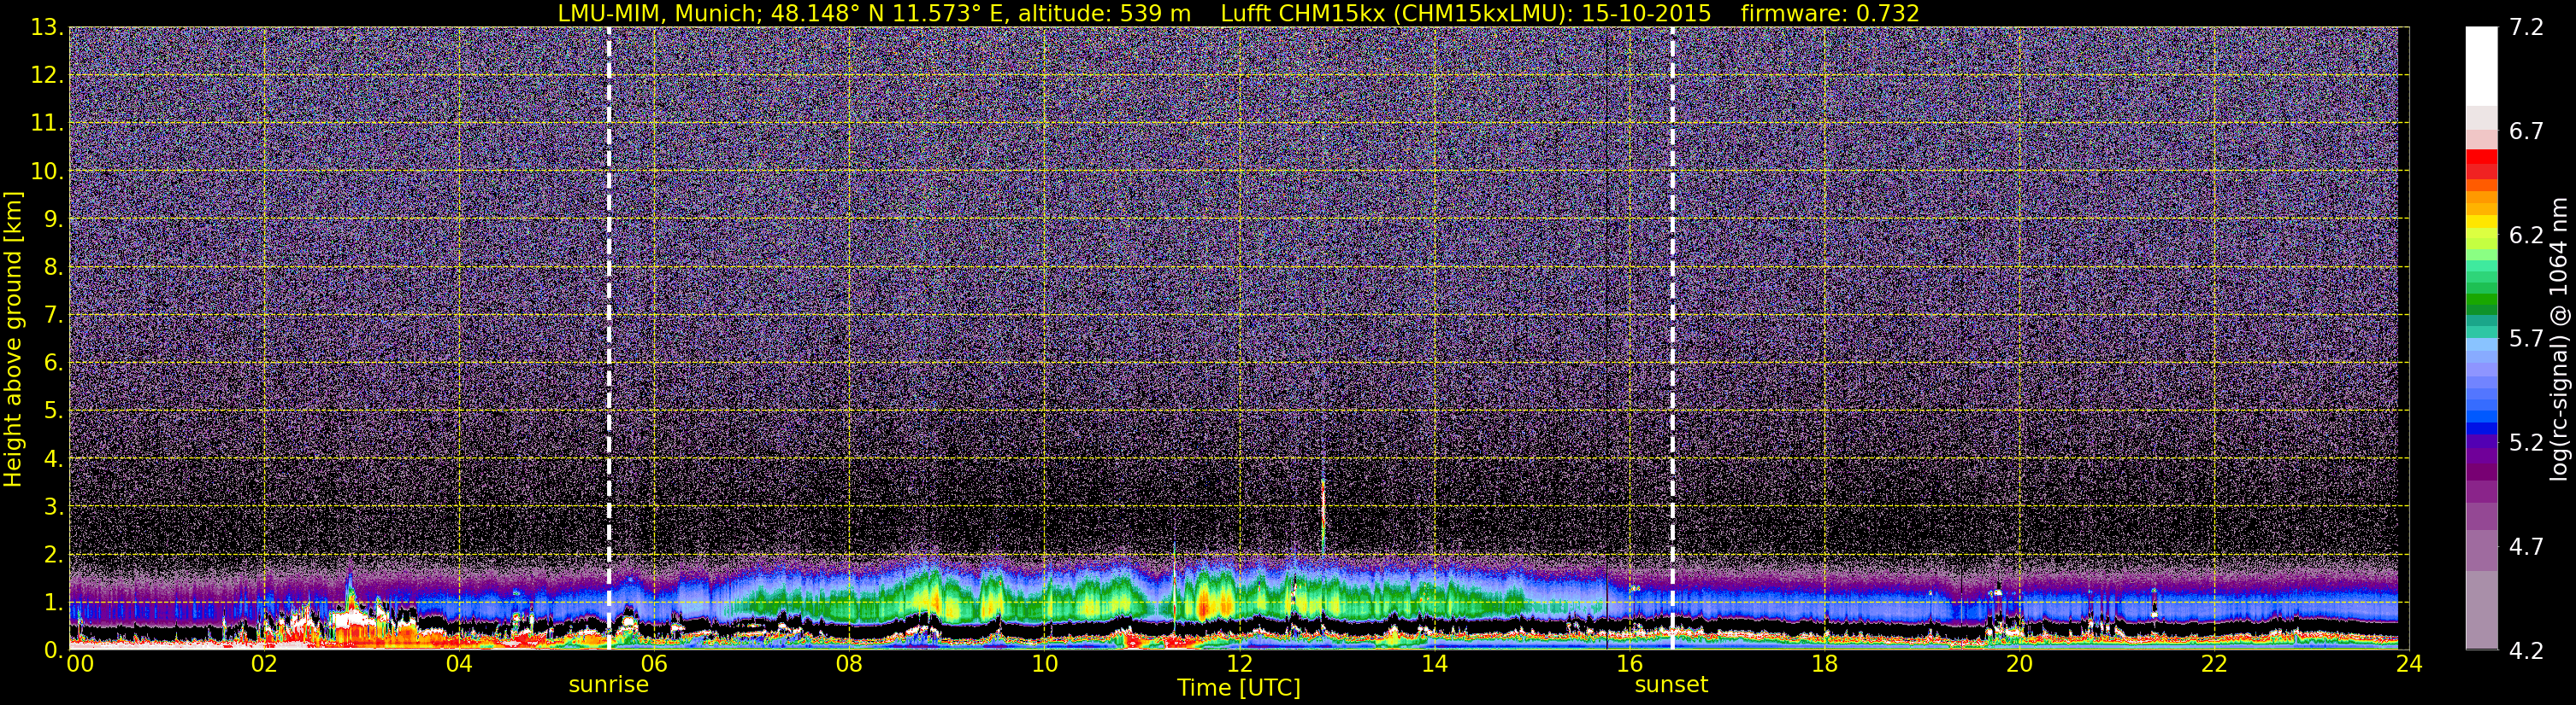2576x705 pixels.
Task: Click the '9.' height tick label
Action: (53, 218)
